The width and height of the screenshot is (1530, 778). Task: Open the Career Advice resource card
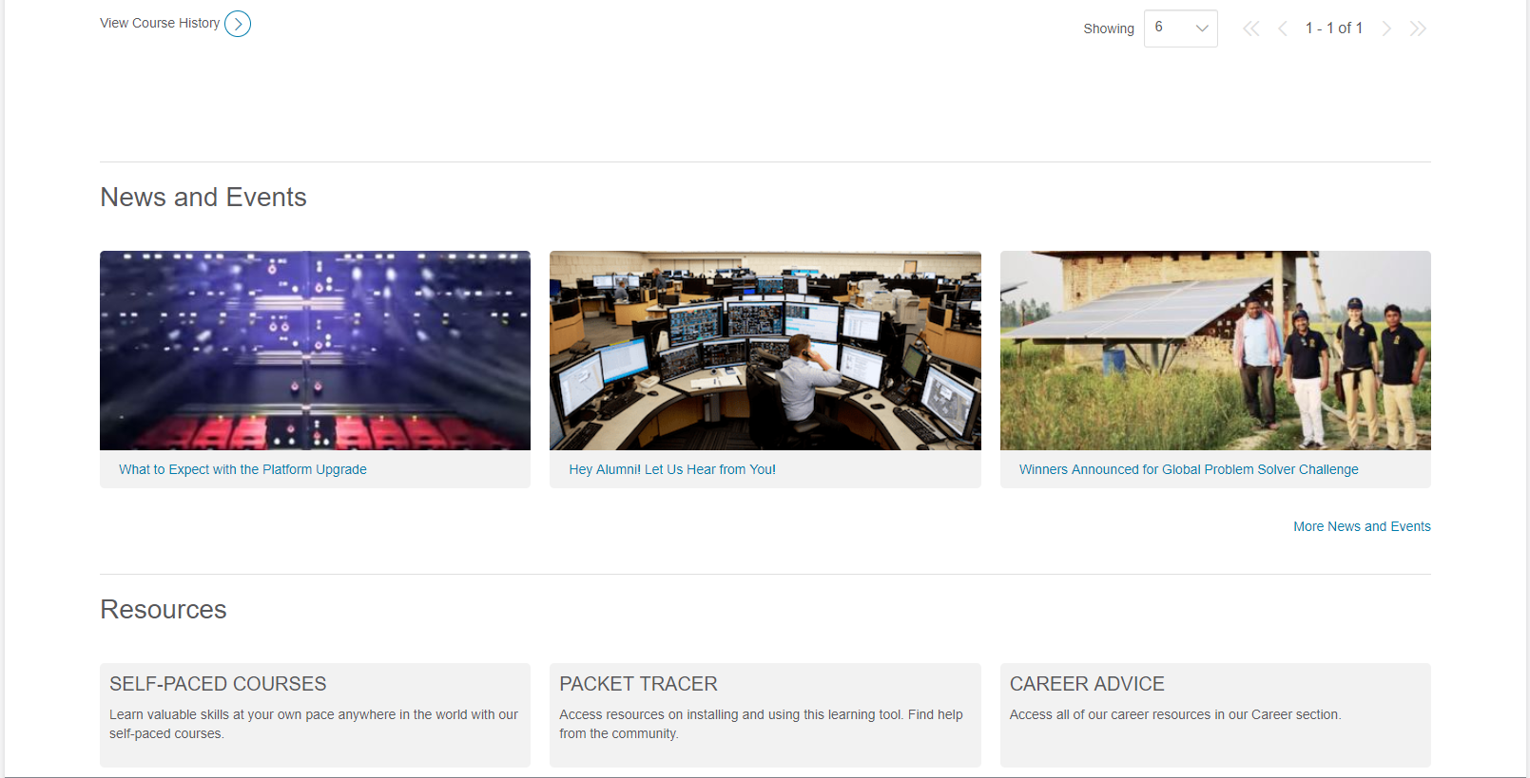(1215, 714)
